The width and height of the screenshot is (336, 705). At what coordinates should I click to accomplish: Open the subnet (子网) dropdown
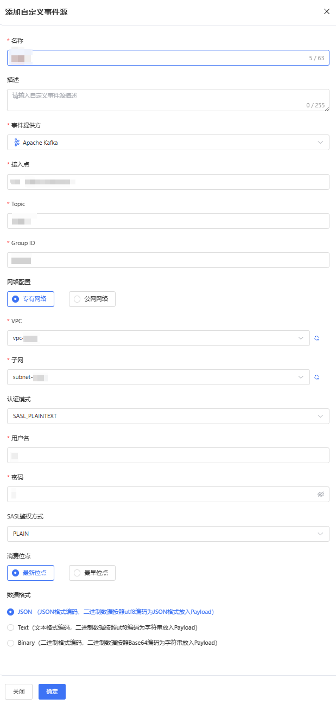coord(159,377)
